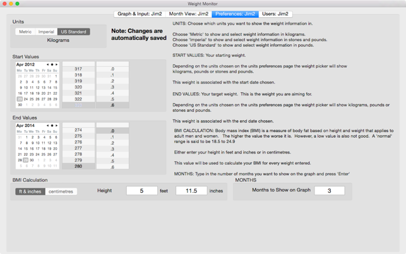The image size is (406, 254).
Task: Select 275 in end weight picker
Action: point(78,136)
